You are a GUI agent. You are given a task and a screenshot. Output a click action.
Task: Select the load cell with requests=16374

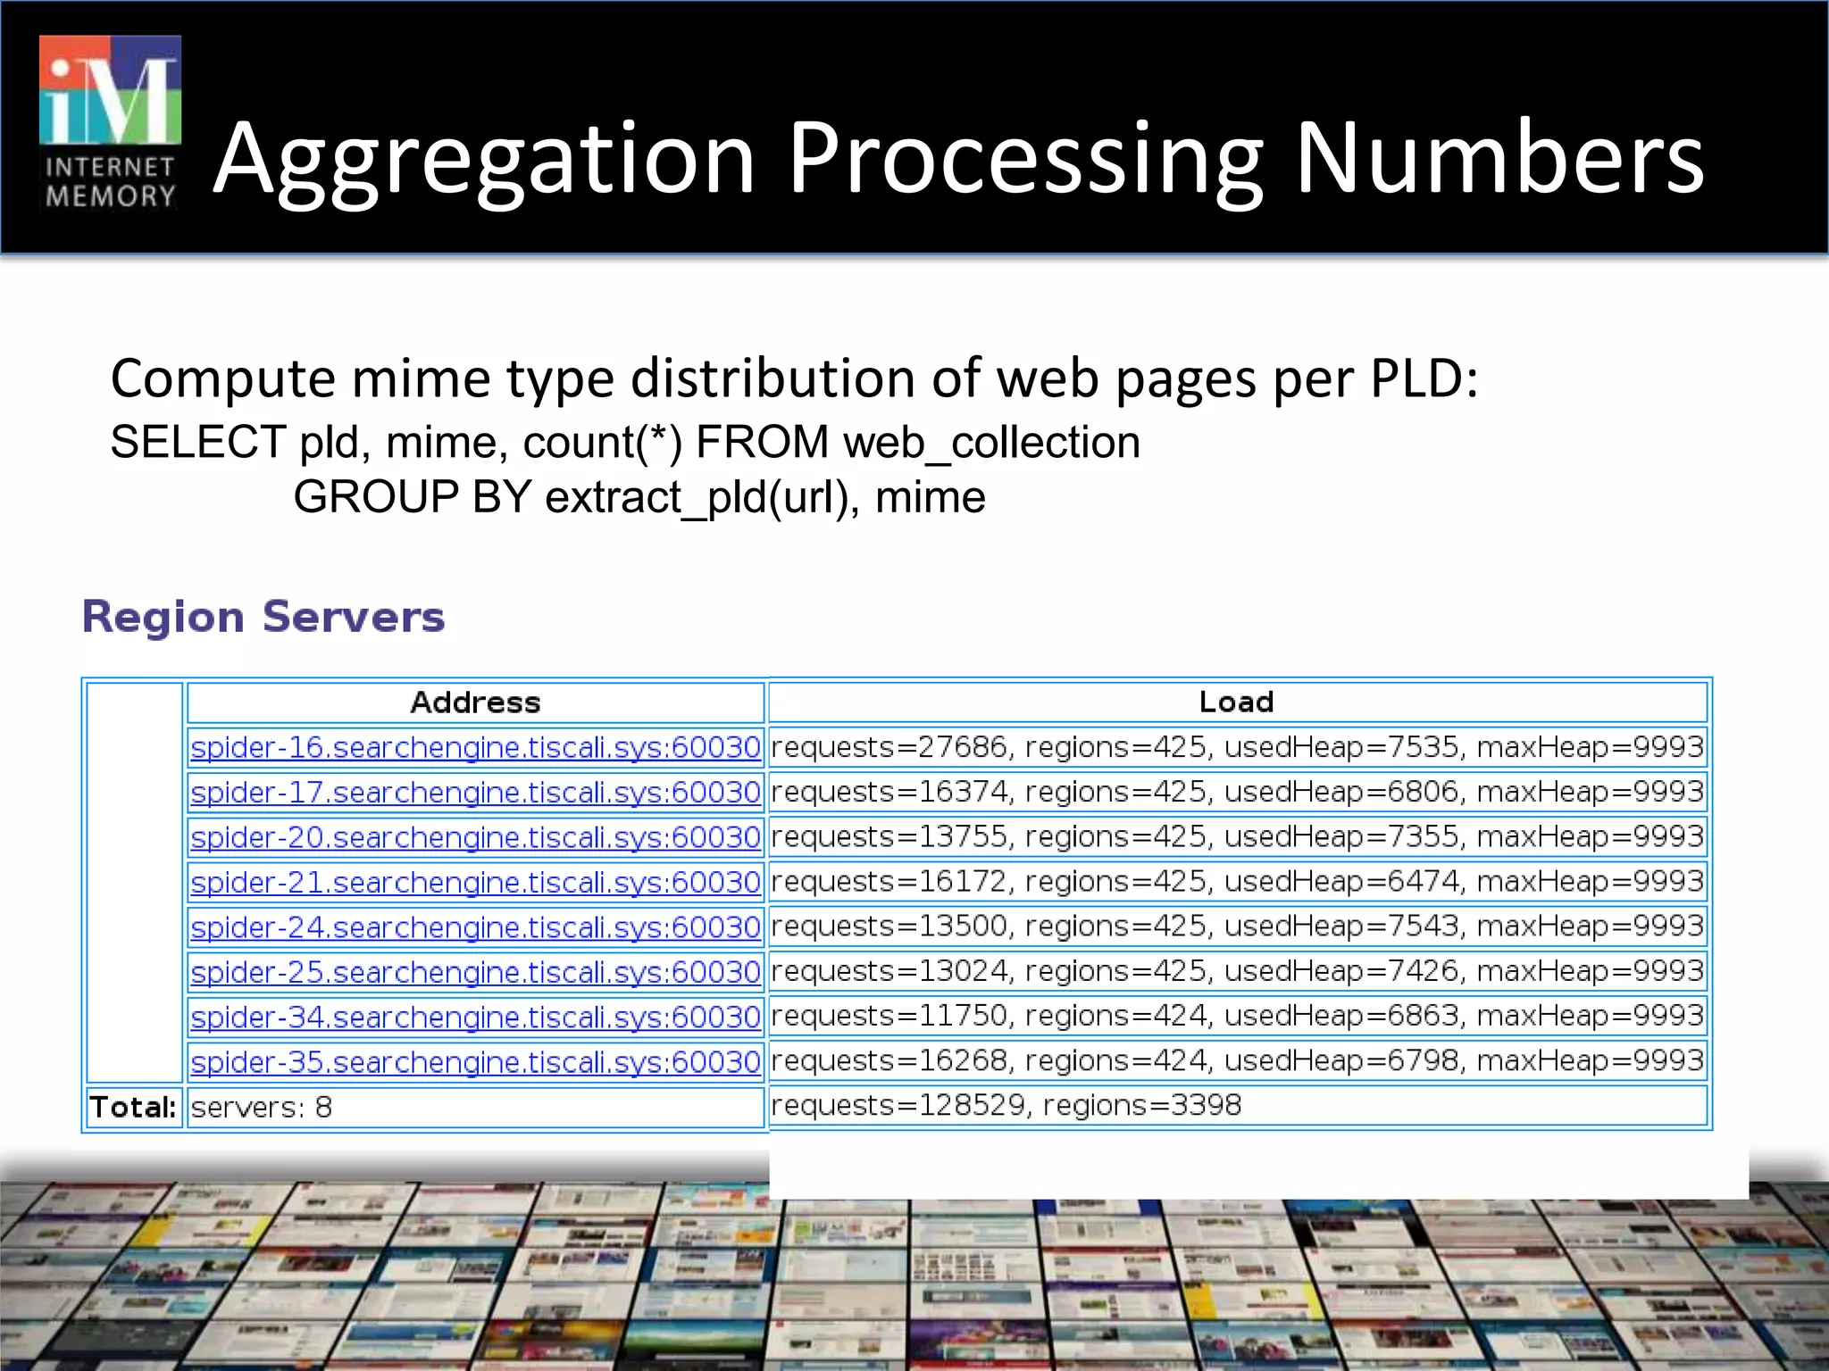(x=1238, y=792)
